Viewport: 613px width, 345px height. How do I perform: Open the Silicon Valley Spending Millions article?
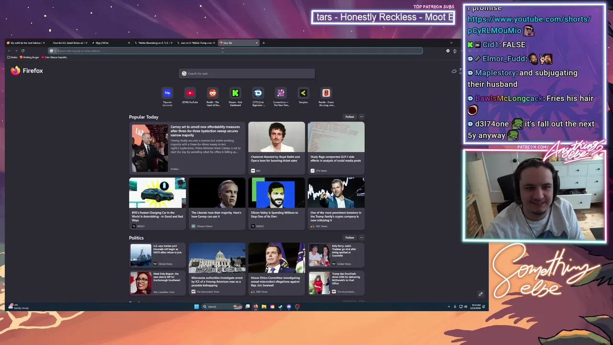(x=276, y=203)
